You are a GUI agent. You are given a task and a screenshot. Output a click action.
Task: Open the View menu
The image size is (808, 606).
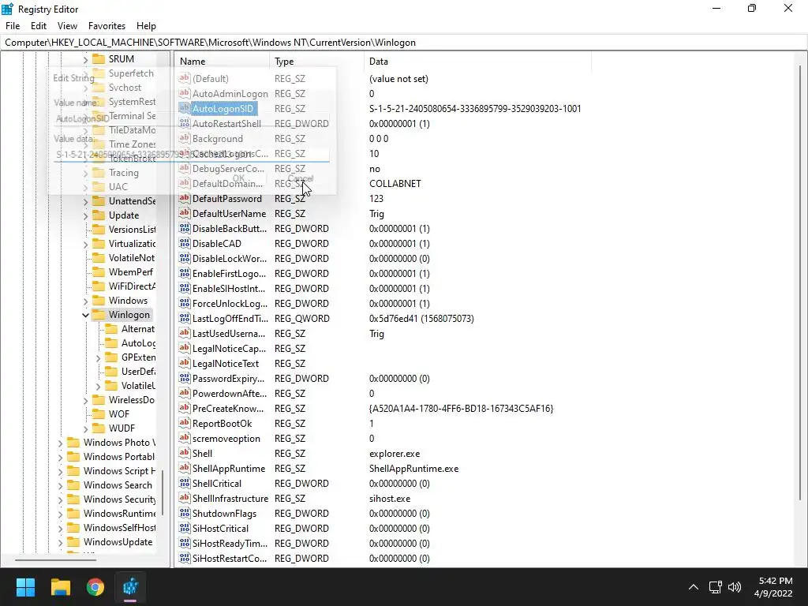pos(67,26)
